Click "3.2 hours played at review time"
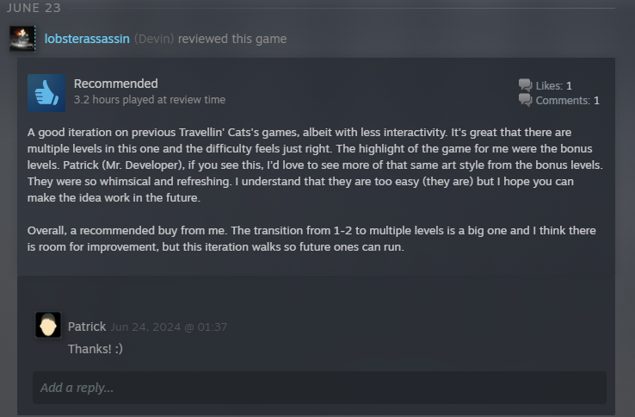This screenshot has width=635, height=417. click(150, 100)
